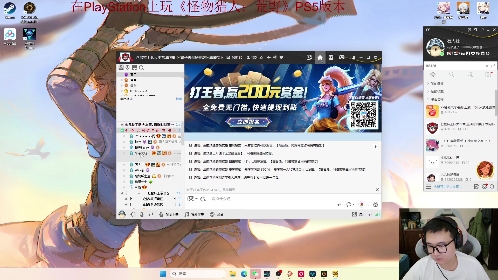This screenshot has height=280, width=498.
Task: Open 百度网盘 desktop shortcut
Action: (x=10, y=37)
